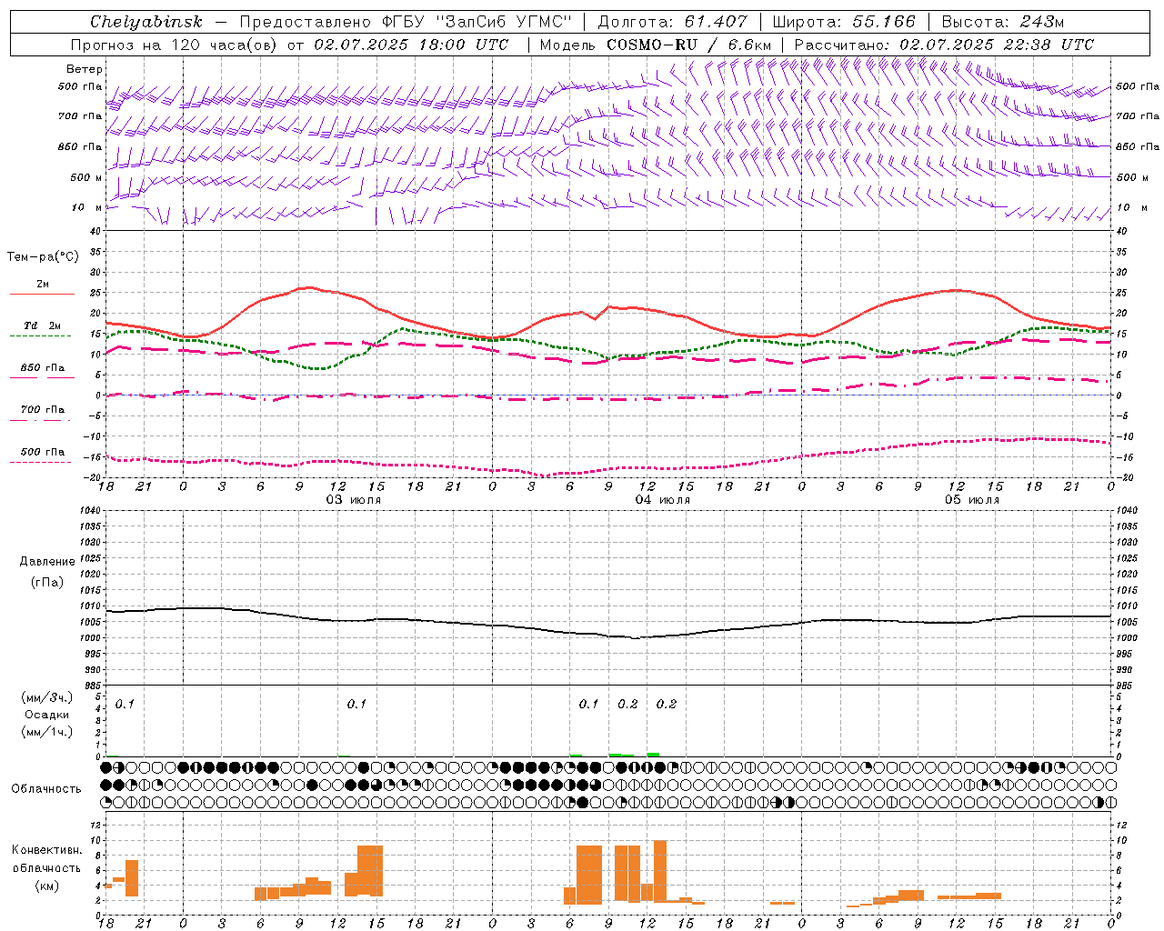1164x931 pixels.
Task: Click the '04 июля' date label
Action: pos(662,500)
